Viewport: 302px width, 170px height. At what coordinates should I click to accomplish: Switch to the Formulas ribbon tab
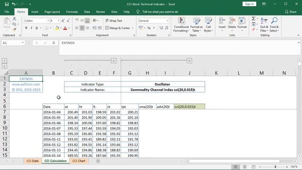point(72,12)
